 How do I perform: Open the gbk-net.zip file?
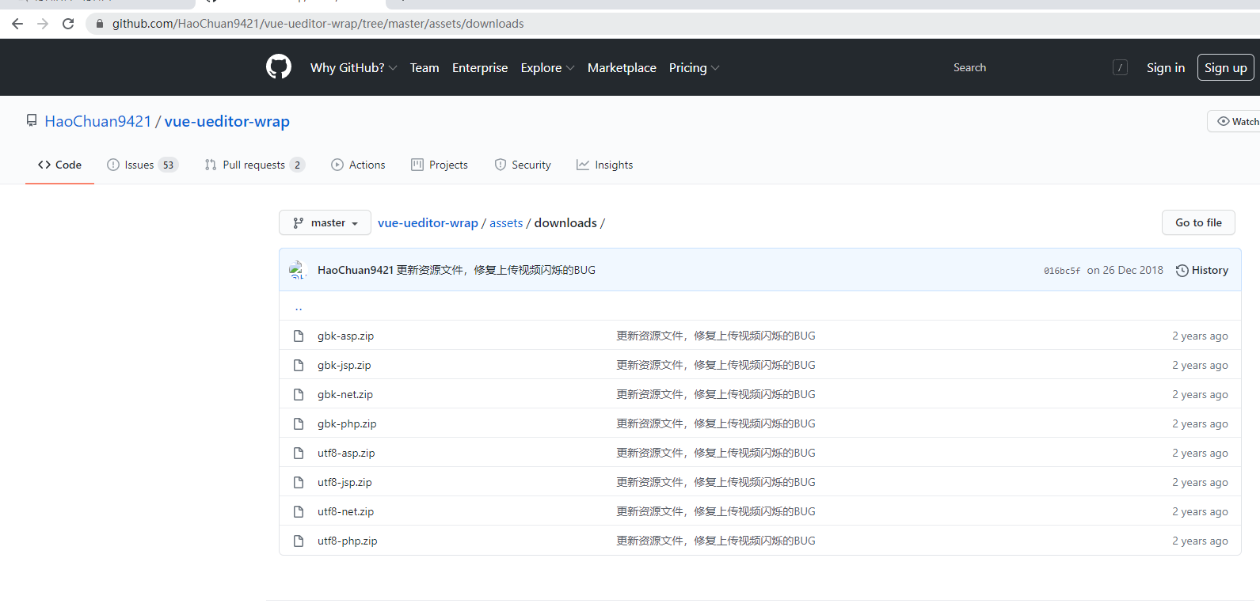345,394
